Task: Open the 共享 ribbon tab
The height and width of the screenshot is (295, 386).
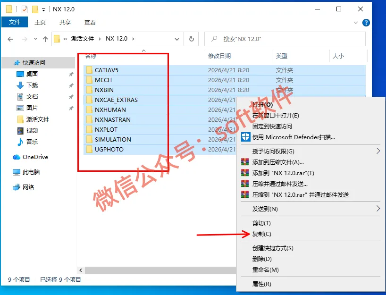Action: point(65,22)
